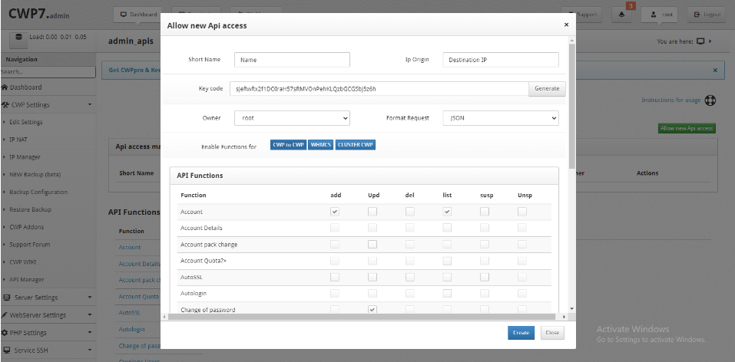The height and width of the screenshot is (362, 735).
Task: Click the Key code text field
Action: 379,88
